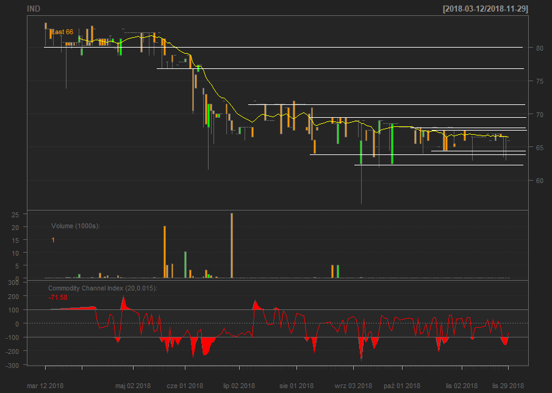Click the "paź 01 2018" date label
Viewport: 552px width, 393px height.
tap(402, 386)
